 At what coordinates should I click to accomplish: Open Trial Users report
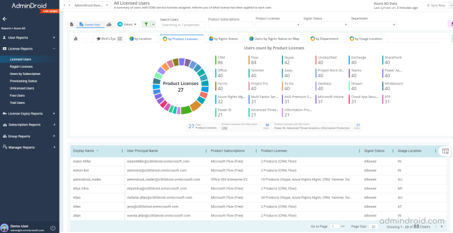tap(17, 103)
